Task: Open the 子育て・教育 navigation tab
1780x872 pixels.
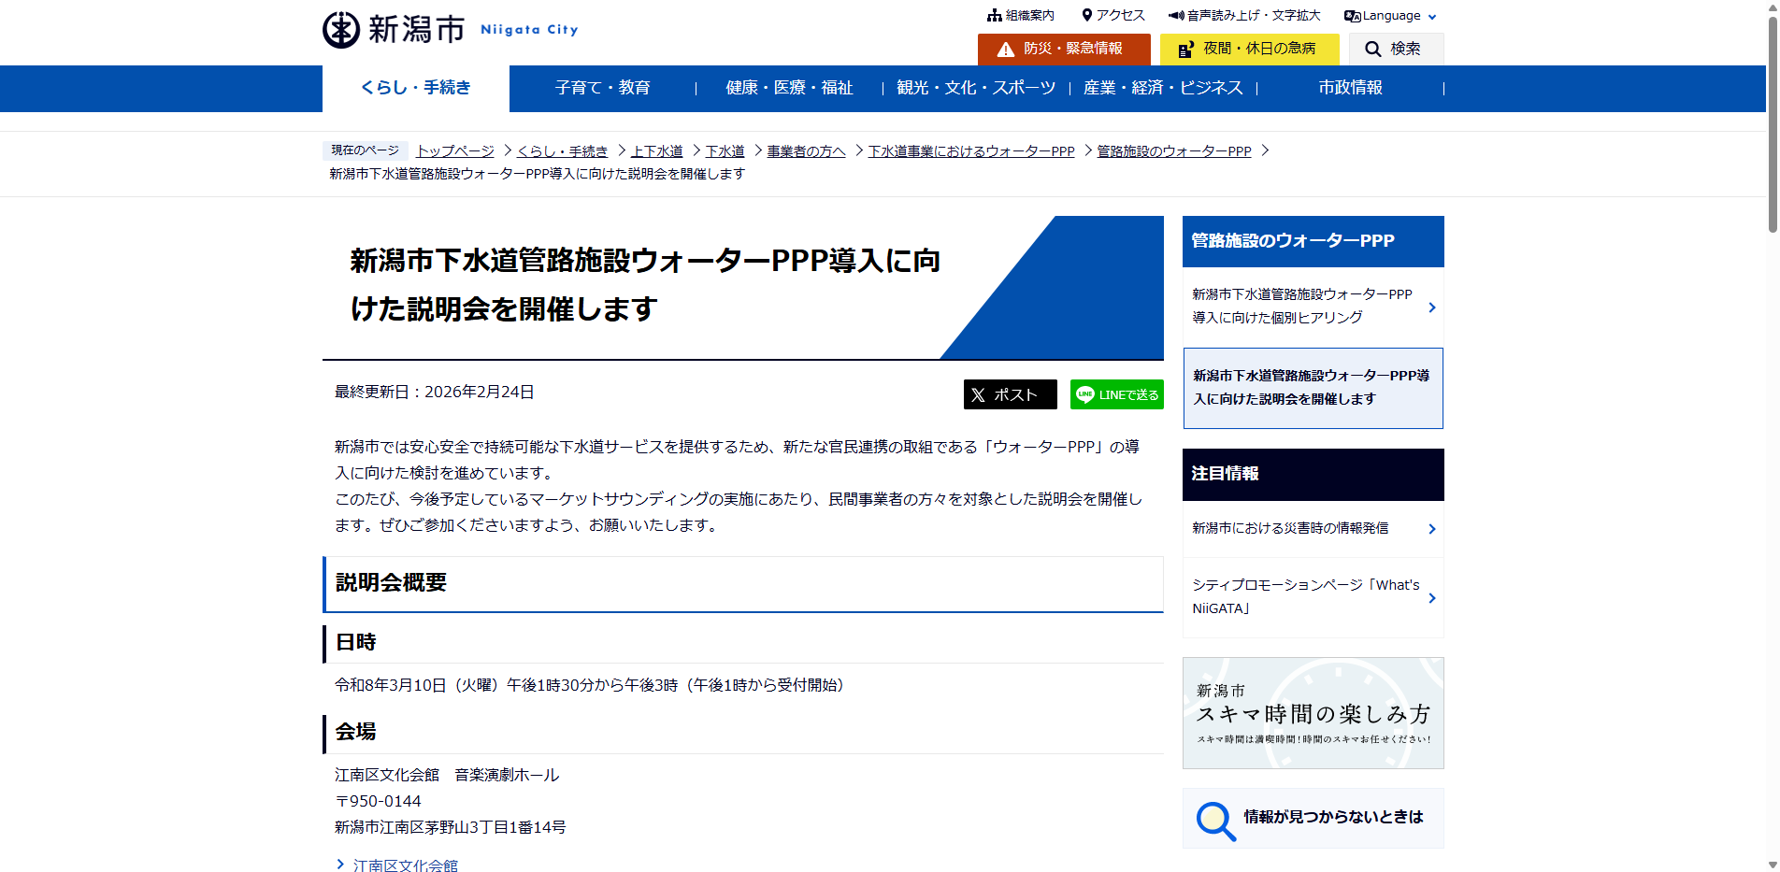Action: pyautogui.click(x=602, y=88)
